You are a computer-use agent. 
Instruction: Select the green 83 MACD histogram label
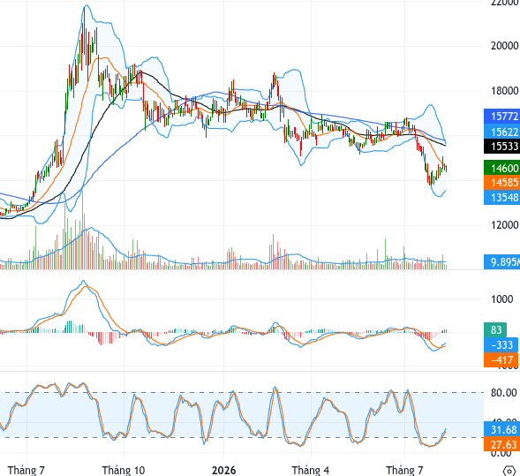tap(495, 329)
